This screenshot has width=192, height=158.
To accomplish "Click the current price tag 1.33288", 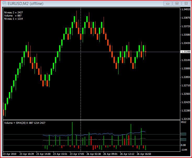I will 186,52.
